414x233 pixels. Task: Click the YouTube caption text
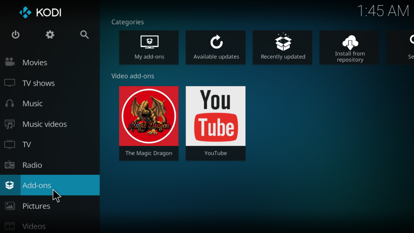coord(216,153)
